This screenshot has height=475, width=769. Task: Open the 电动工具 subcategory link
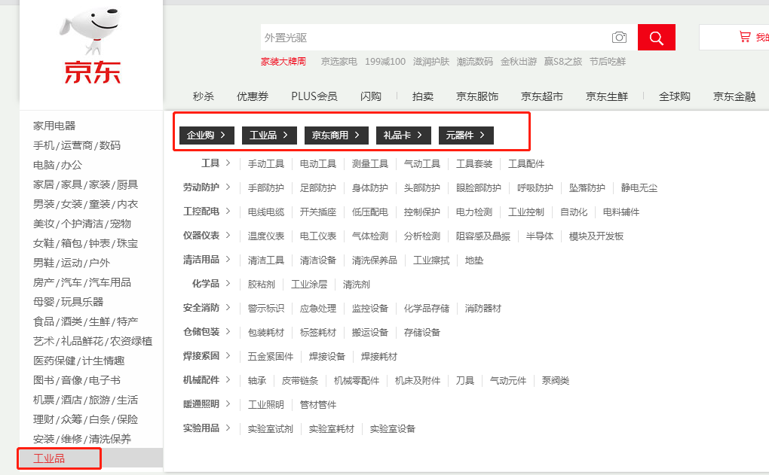pos(318,164)
